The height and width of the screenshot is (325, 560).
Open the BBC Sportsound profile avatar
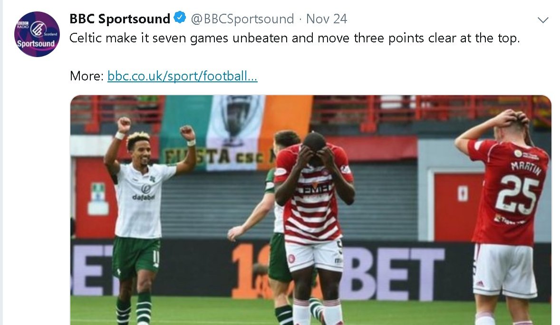pos(37,34)
